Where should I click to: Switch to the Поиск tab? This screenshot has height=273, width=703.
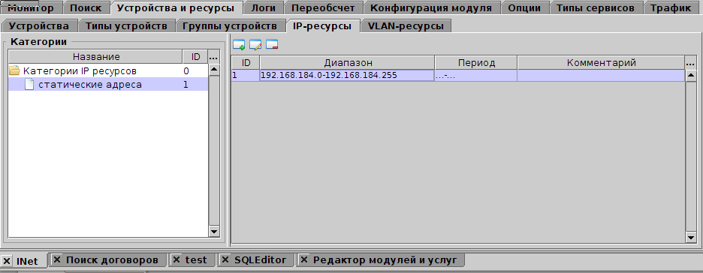(86, 8)
